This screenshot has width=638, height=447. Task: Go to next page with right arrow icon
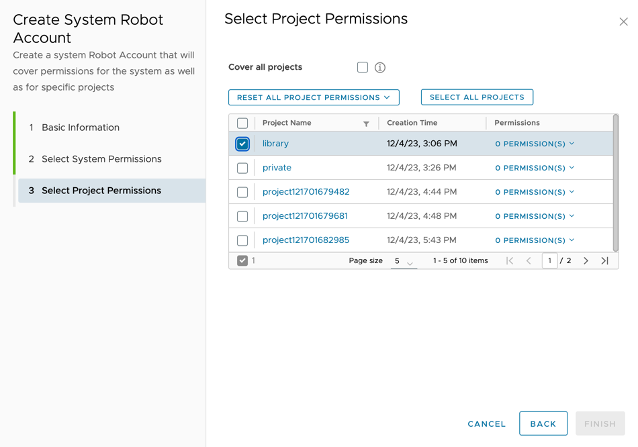tap(586, 260)
